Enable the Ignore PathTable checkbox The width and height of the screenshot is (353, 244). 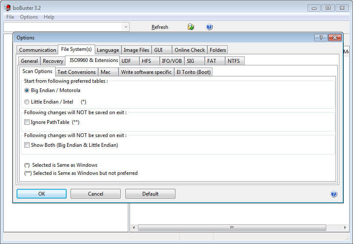click(x=27, y=122)
